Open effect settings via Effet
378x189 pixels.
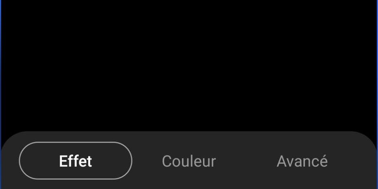pos(76,161)
